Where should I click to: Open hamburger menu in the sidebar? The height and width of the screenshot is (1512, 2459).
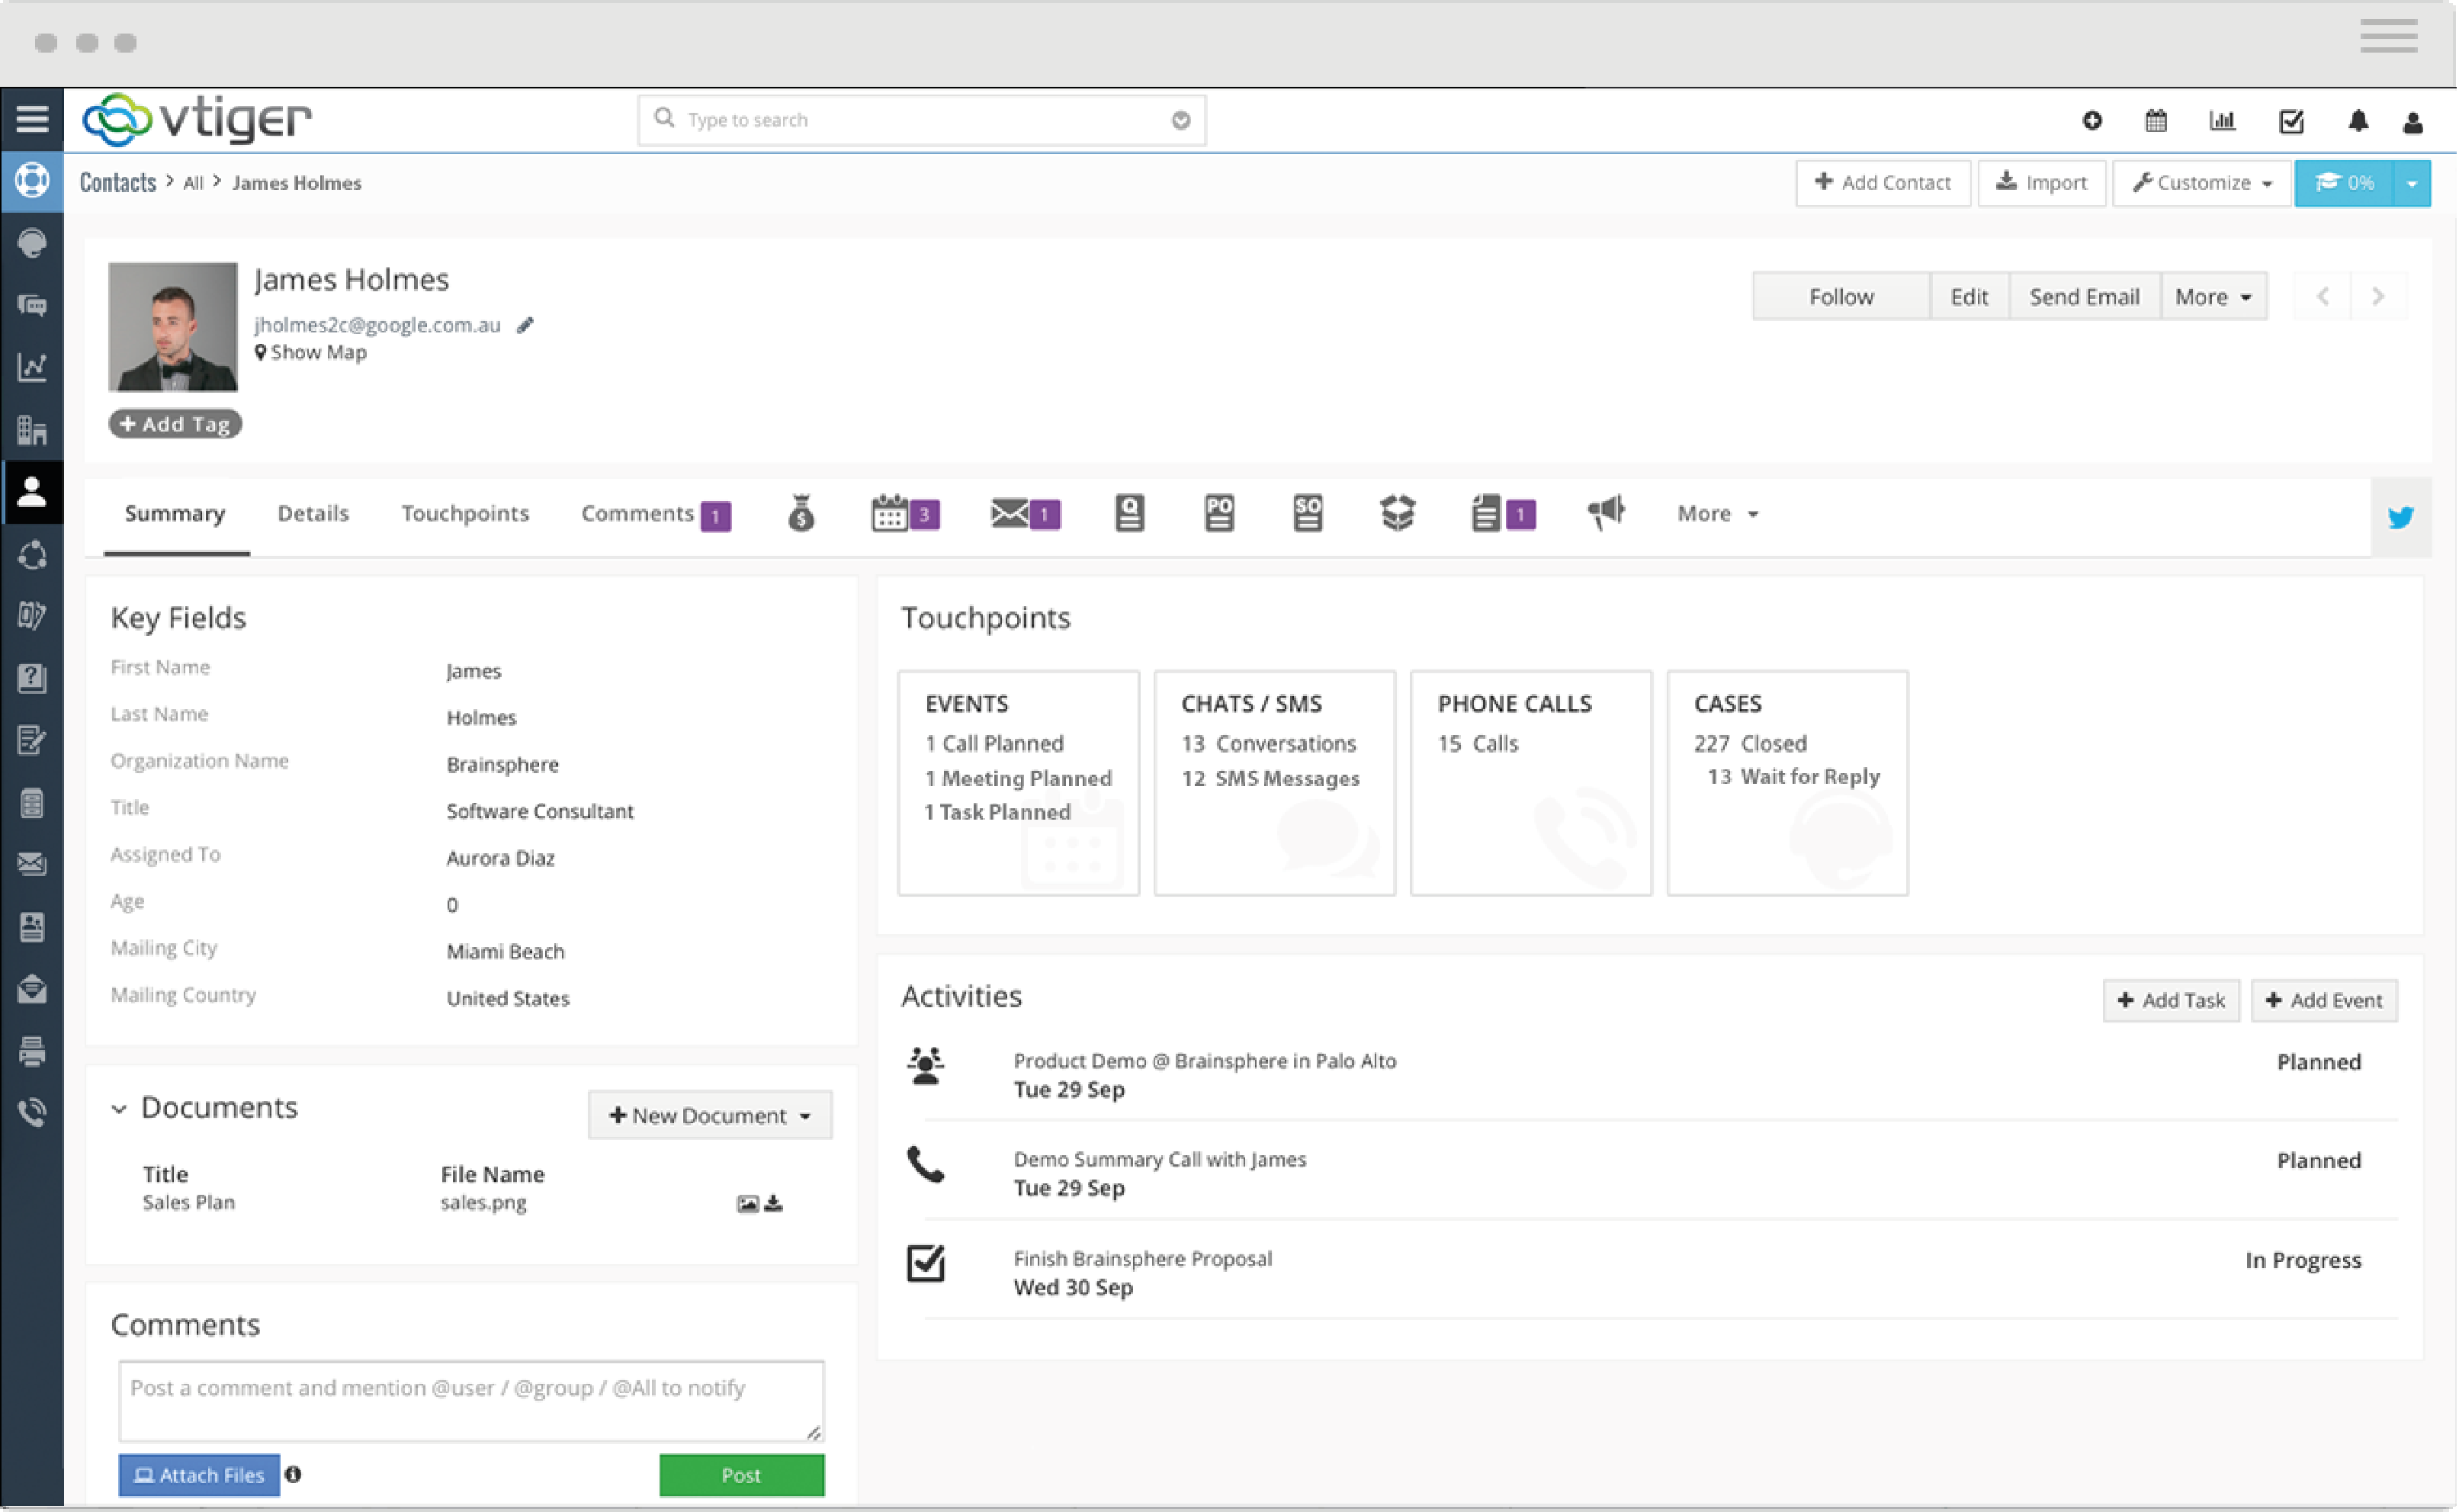click(32, 119)
